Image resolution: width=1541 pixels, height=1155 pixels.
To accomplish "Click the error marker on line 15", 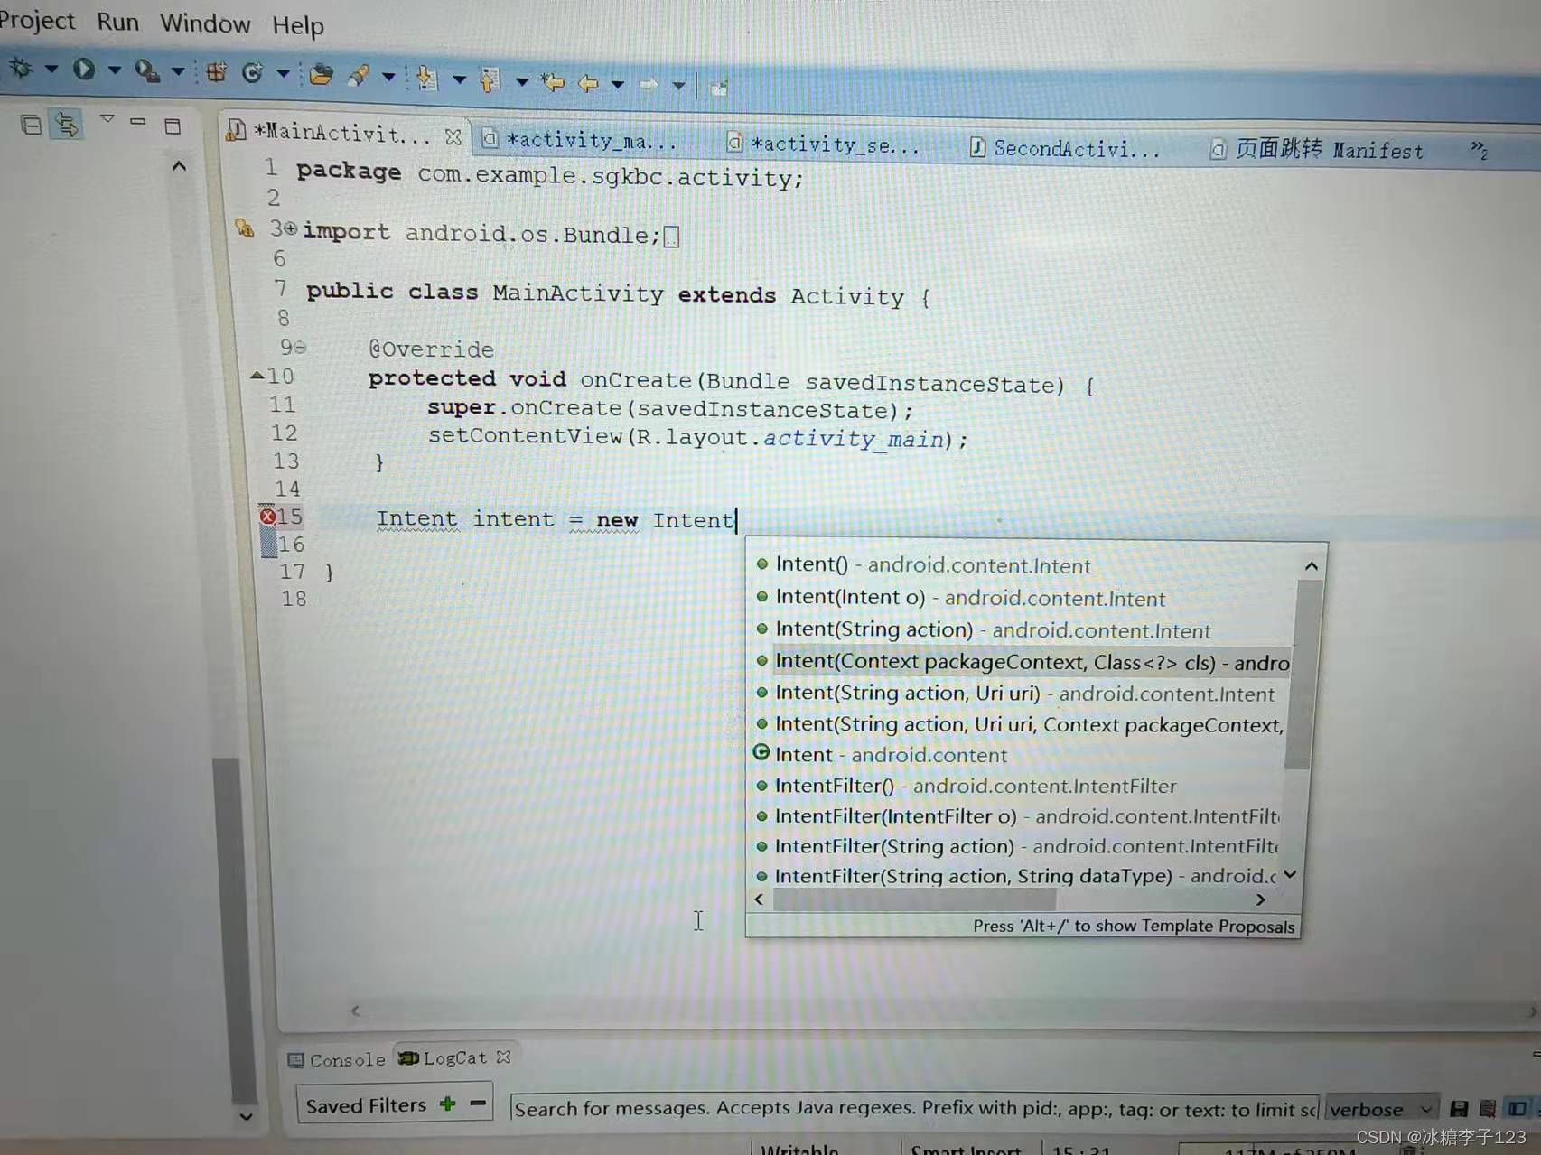I will click(x=267, y=517).
